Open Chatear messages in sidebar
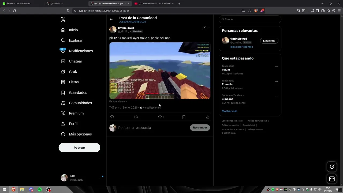This screenshot has width=343, height=193. (x=71, y=61)
